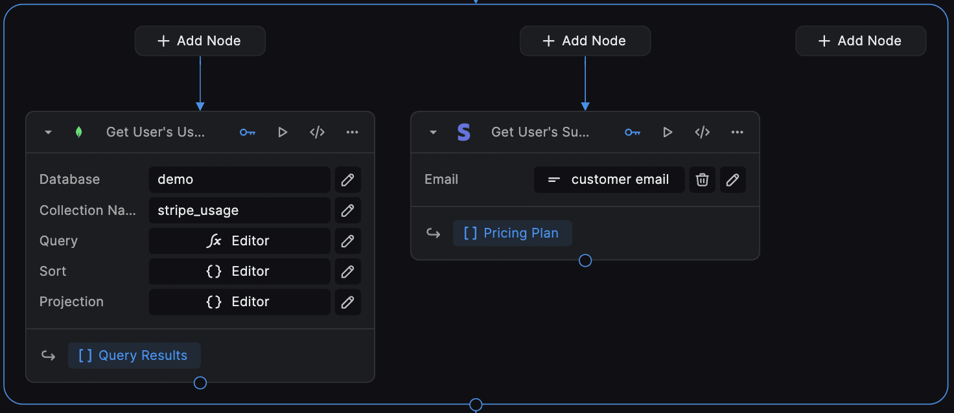The height and width of the screenshot is (413, 954).
Task: Click the stripe_usage collection field
Action: 240,210
